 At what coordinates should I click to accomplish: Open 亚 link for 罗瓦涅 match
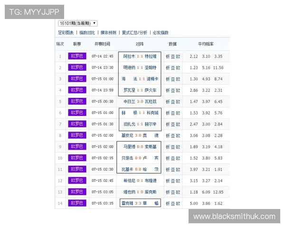173,90
